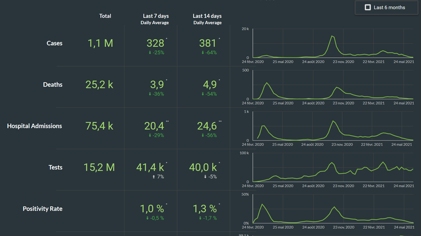Image resolution: width=421 pixels, height=236 pixels.
Task: Click the asterisk footnote next to 328
Action: coord(166,39)
